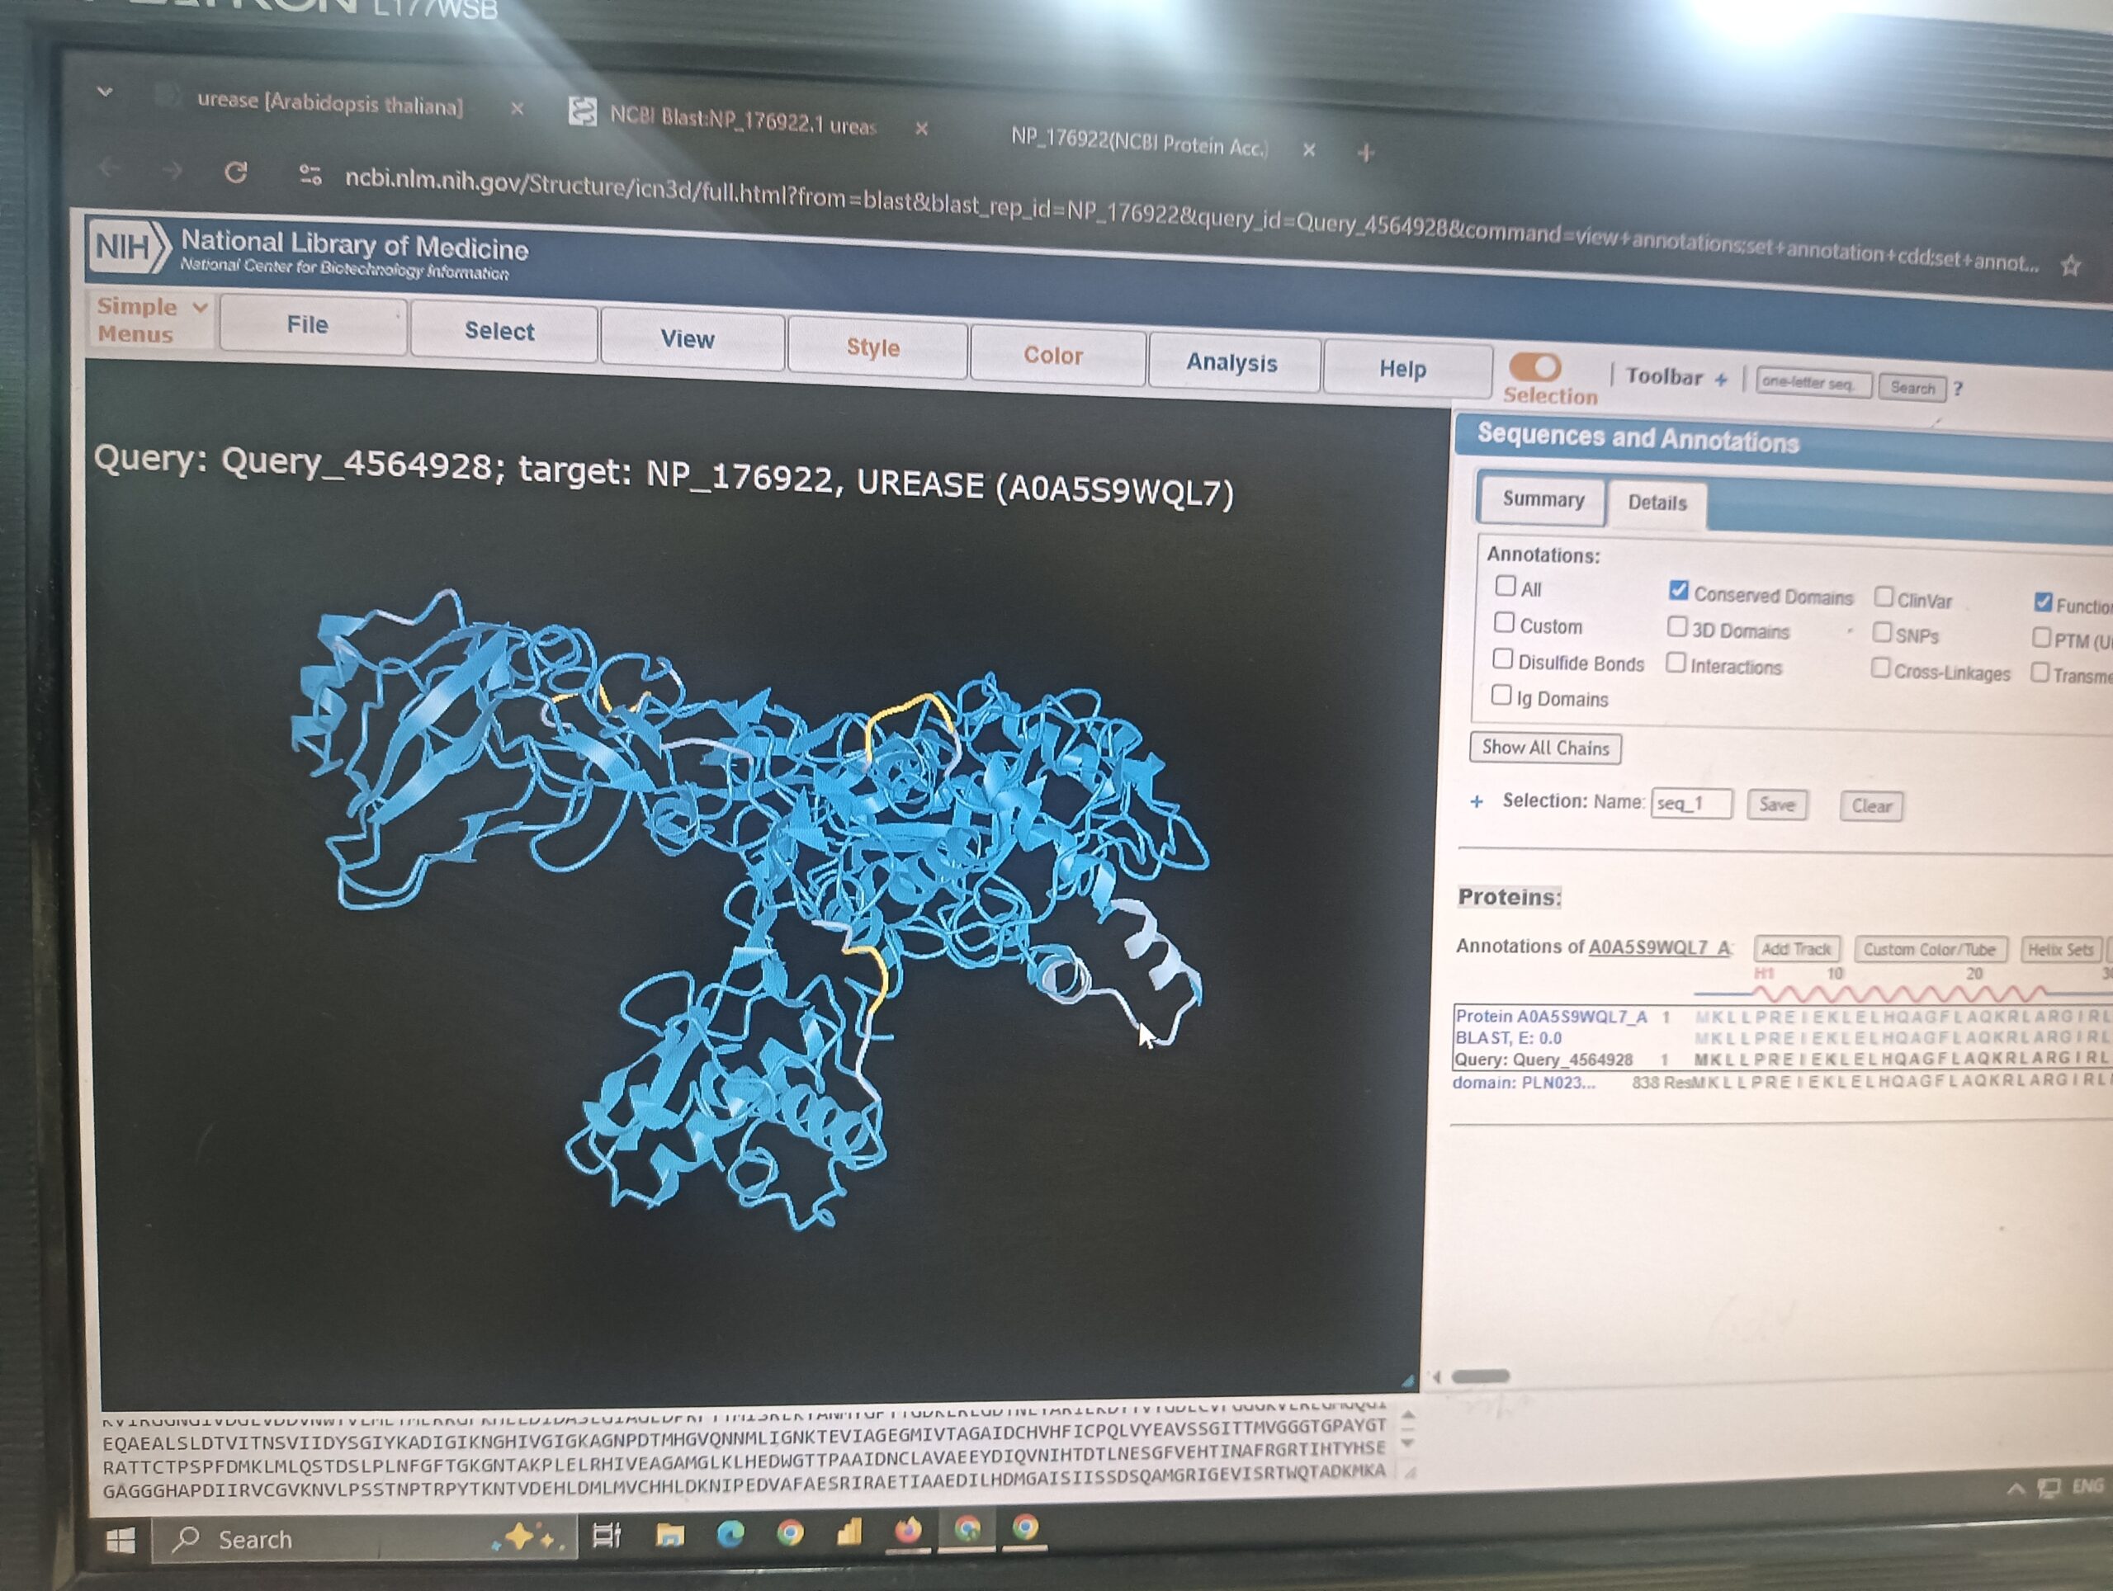Click site information icon in address bar
This screenshot has height=1591, width=2113.
(x=310, y=175)
